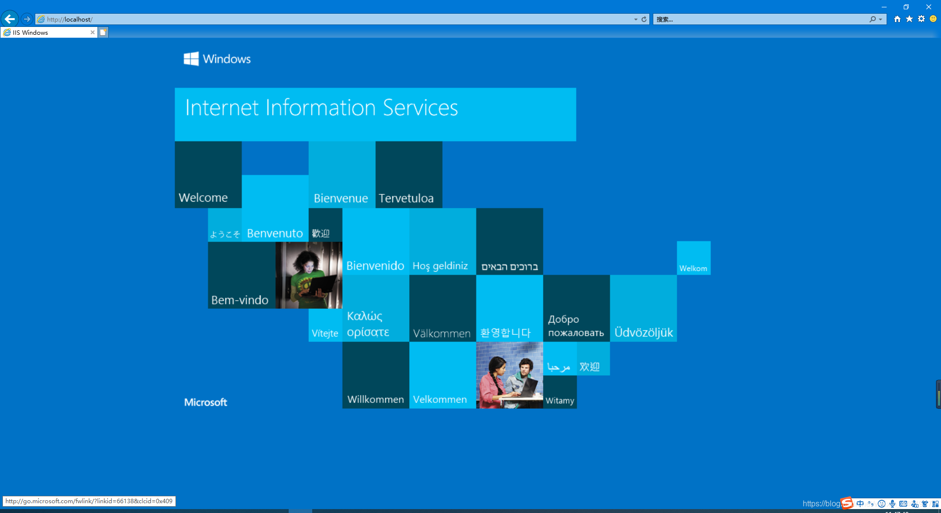Expand the search provider dropdown arrow
The image size is (941, 513).
click(881, 19)
